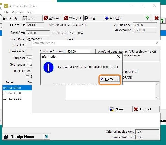Select the 04-02-2018 invoice row
The width and height of the screenshot is (166, 145).
(x=17, y=88)
